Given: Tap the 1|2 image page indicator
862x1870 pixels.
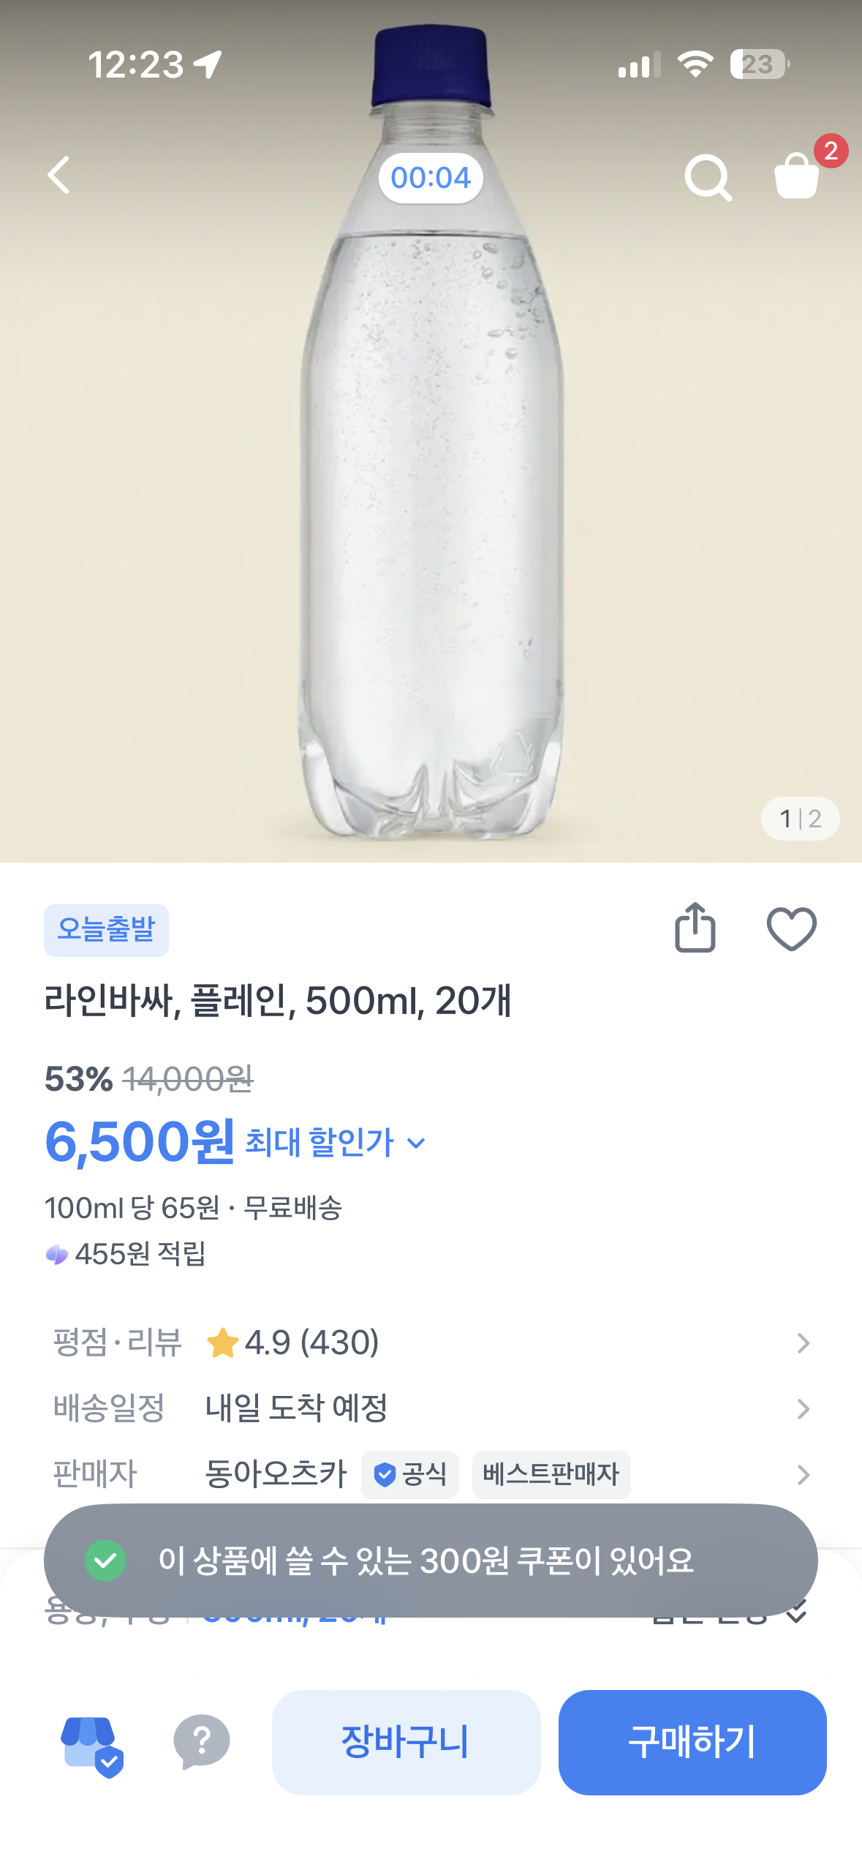Looking at the screenshot, I should tap(800, 818).
